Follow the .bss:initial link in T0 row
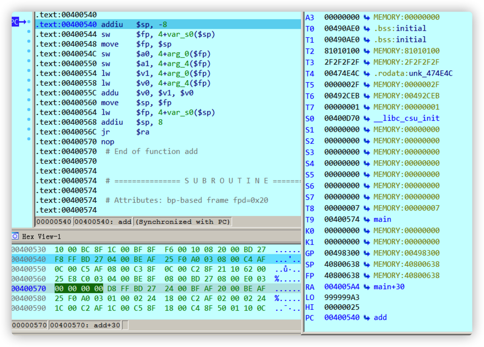Image resolution: width=484 pixels, height=347 pixels. [400, 29]
